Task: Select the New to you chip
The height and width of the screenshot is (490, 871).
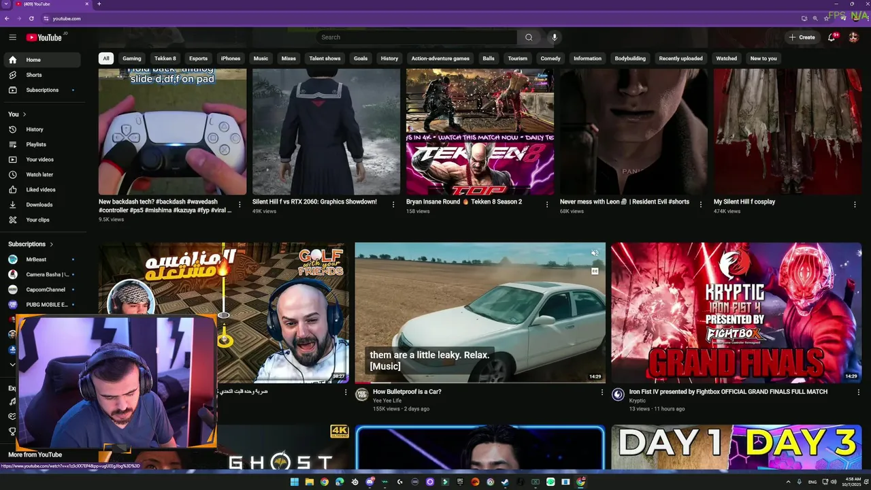Action: click(x=763, y=59)
